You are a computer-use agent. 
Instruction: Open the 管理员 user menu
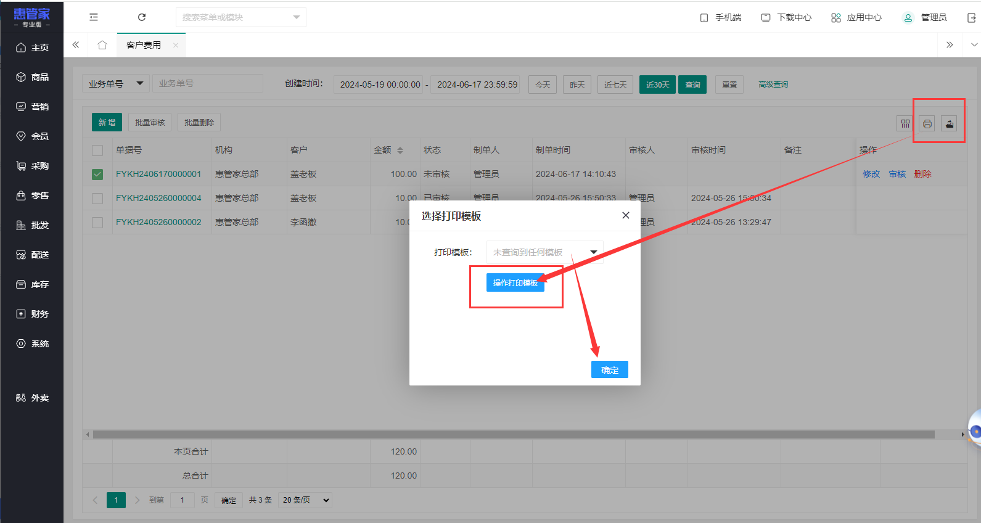pyautogui.click(x=925, y=17)
